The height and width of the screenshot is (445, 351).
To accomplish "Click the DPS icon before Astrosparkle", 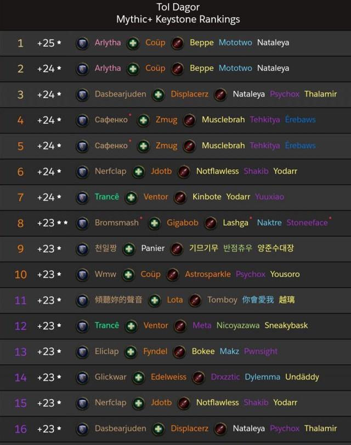I will point(173,275).
